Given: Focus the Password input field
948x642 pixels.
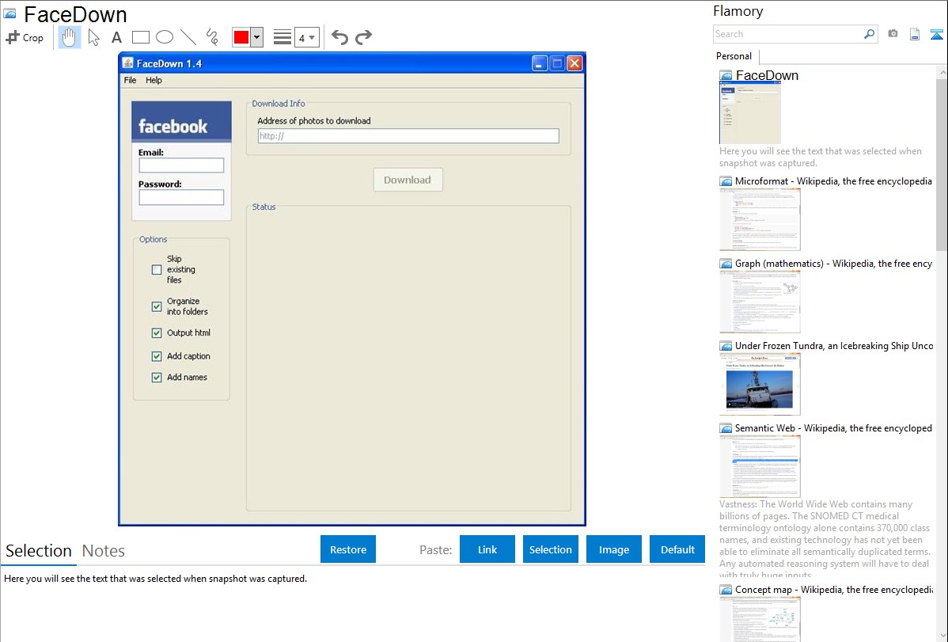Looking at the screenshot, I should click(181, 197).
